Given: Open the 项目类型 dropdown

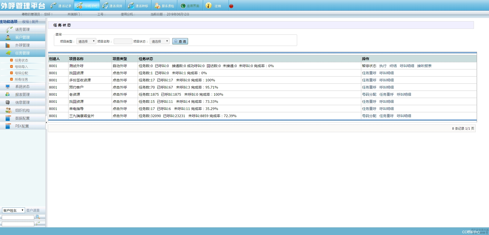Looking at the screenshot, I should [86, 41].
